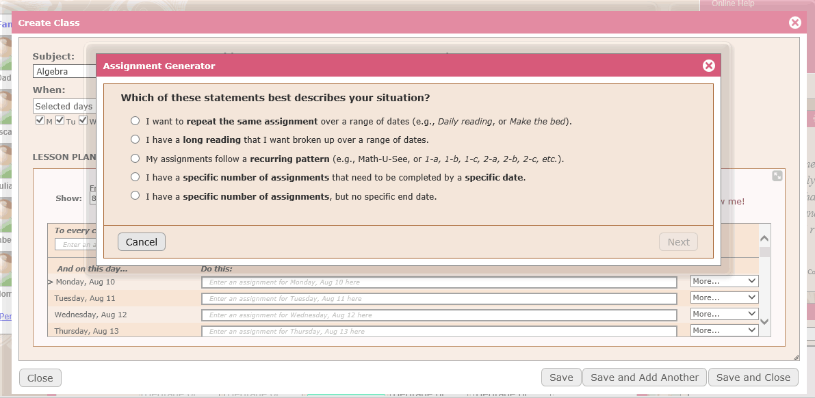
Task: Open the 'Selected days' When dropdown
Action: (64, 106)
